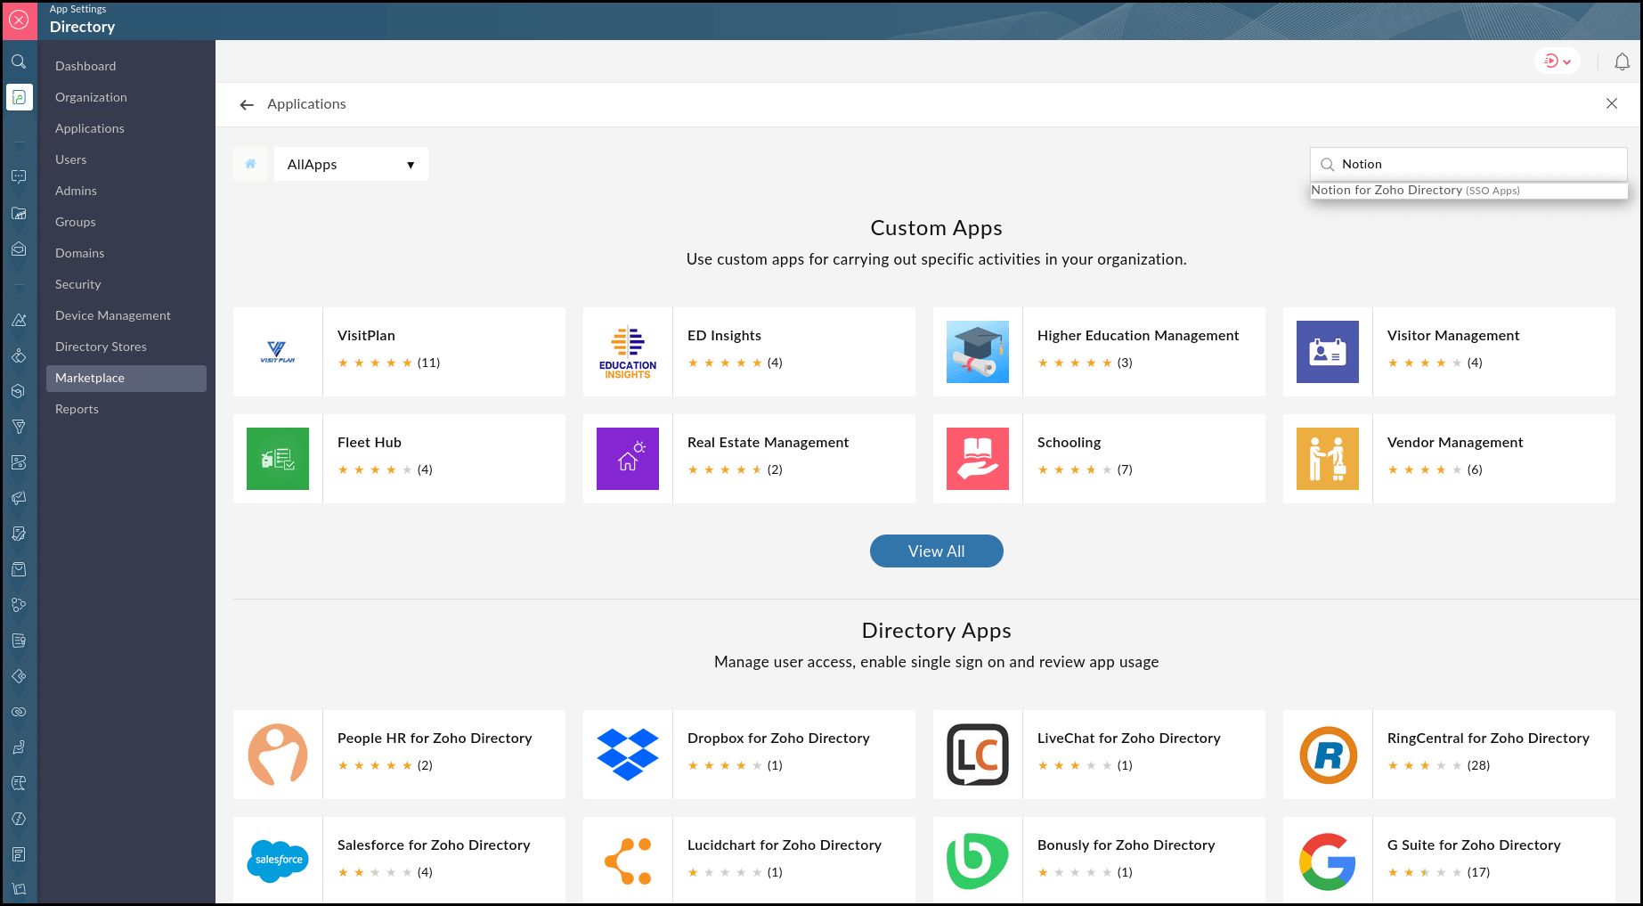Click the red Schooling book logo
Viewport: 1643px width, 906px height.
[978, 459]
